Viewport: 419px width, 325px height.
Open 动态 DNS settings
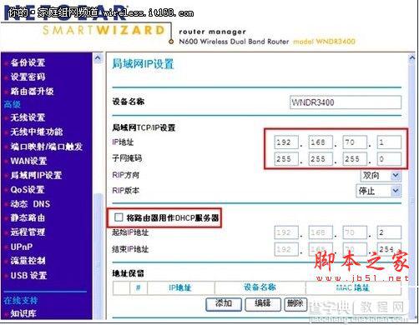[30, 204]
